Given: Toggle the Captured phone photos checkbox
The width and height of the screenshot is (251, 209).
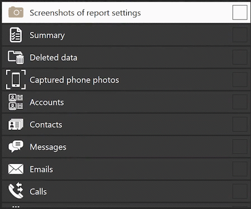Looking at the screenshot, I should click(x=240, y=80).
